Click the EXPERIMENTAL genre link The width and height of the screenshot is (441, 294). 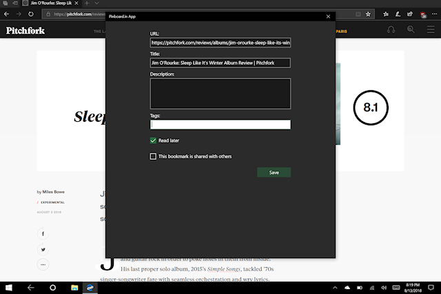coord(52,202)
